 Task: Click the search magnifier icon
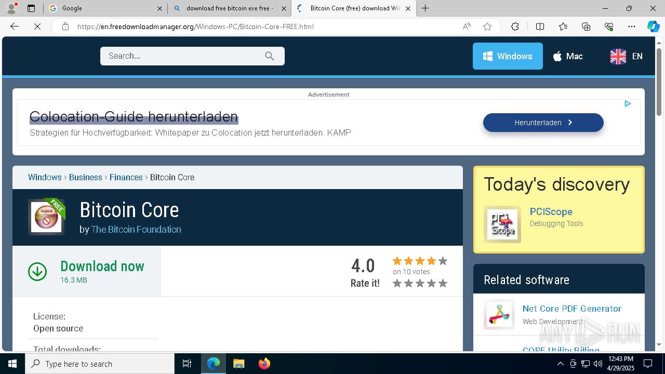tap(269, 56)
